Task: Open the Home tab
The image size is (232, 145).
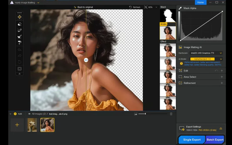Action: (x=200, y=2)
